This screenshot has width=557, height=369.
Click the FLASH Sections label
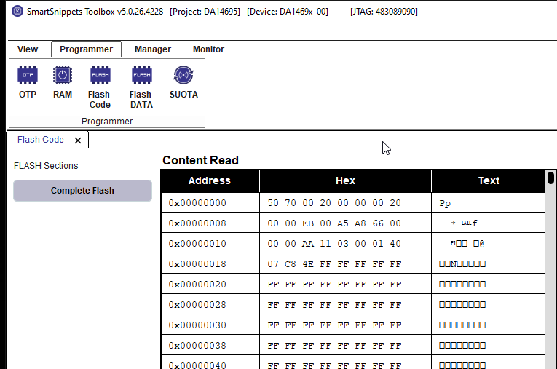[46, 166]
